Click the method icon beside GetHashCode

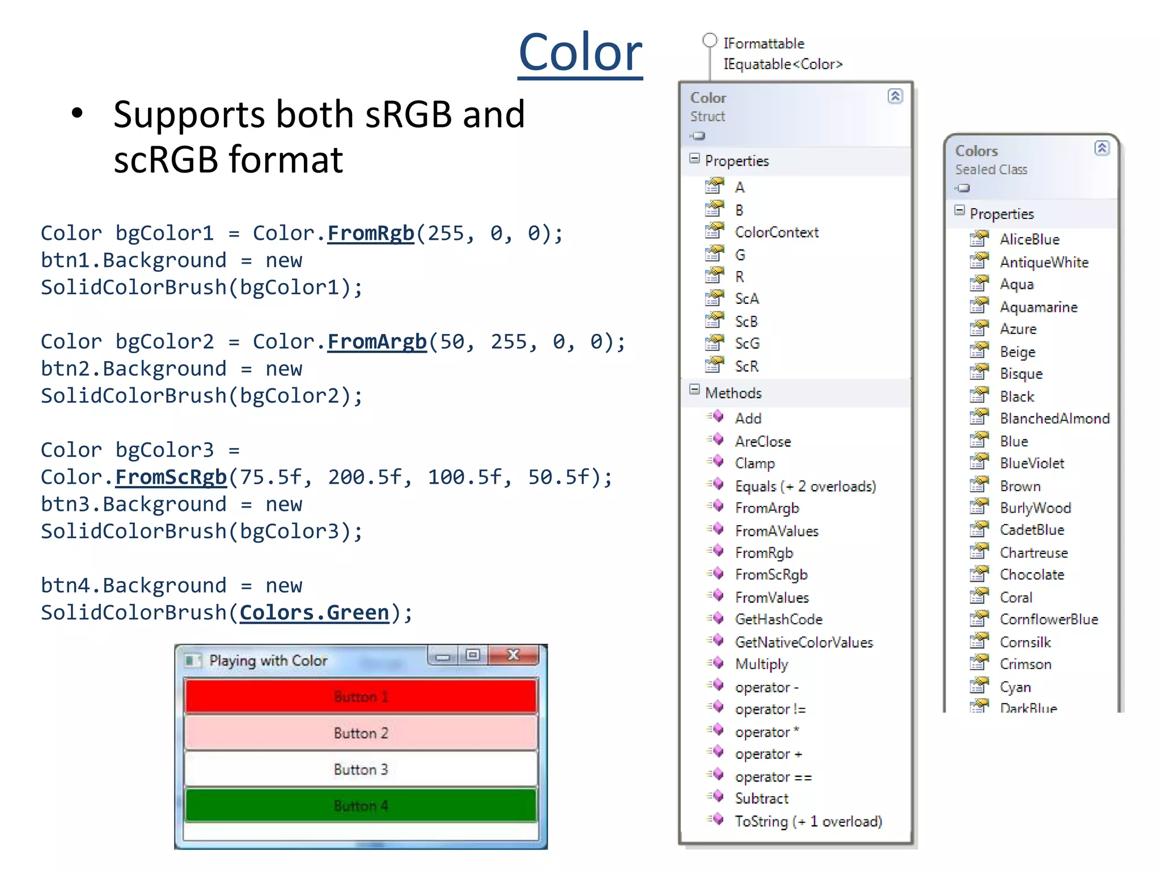(716, 618)
